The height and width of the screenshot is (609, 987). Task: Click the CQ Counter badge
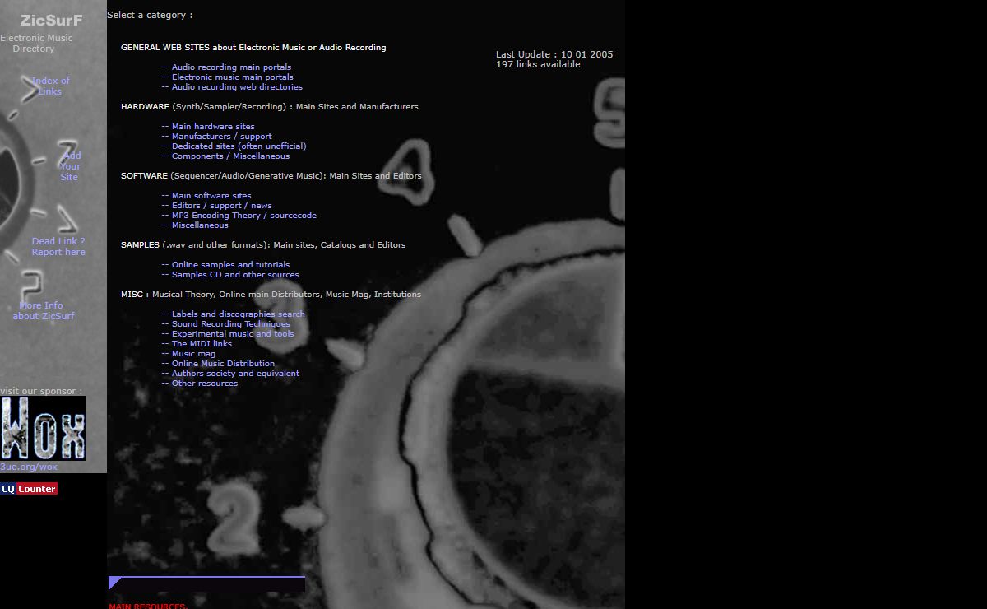[x=29, y=489]
